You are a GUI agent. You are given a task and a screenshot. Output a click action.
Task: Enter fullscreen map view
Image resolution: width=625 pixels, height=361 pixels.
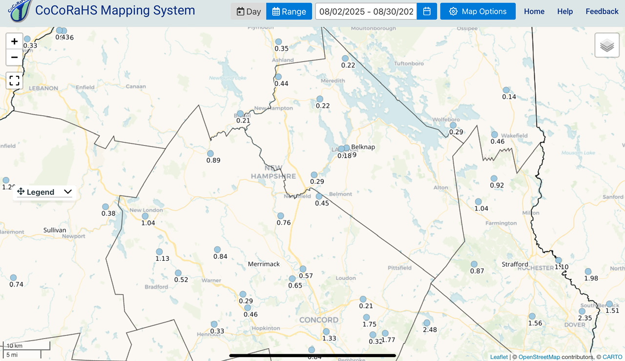[15, 81]
